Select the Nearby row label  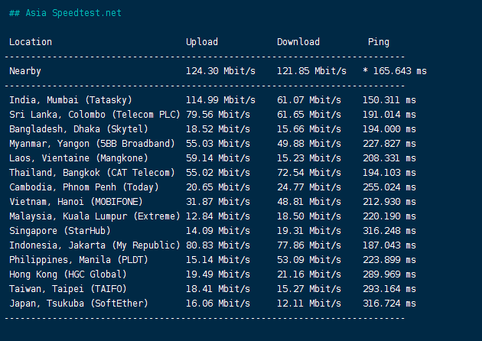click(25, 71)
